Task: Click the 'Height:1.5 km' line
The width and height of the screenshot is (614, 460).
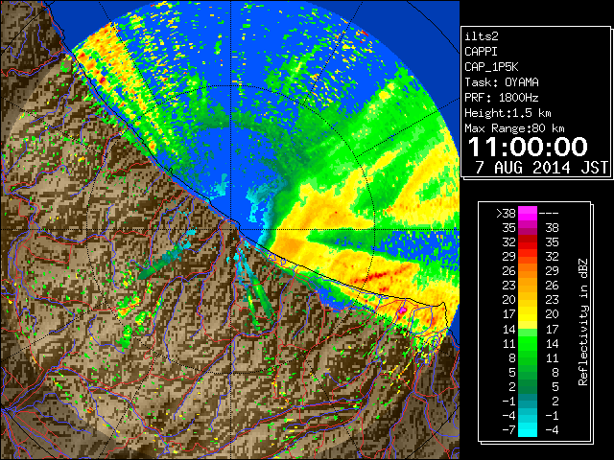Action: 508,113
